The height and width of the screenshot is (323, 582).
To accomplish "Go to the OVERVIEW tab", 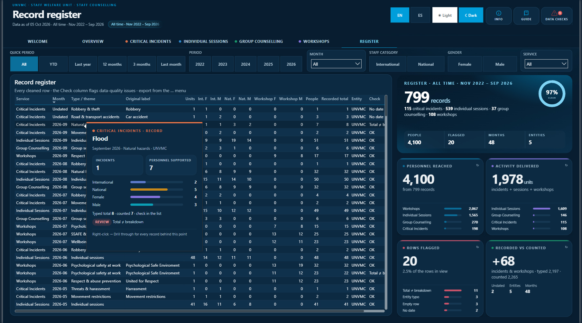I will 93,42.
